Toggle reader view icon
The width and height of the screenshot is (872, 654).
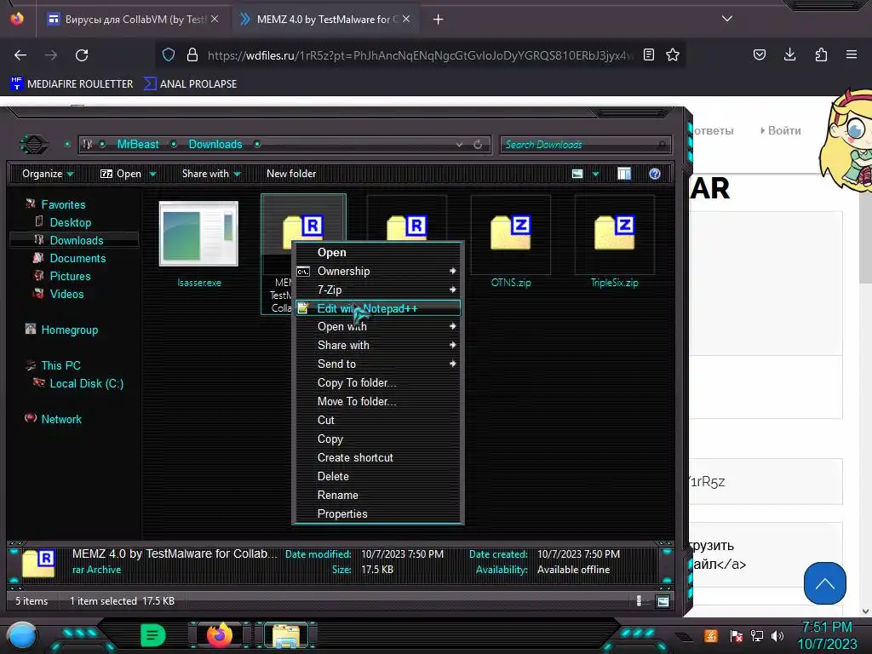coord(648,54)
